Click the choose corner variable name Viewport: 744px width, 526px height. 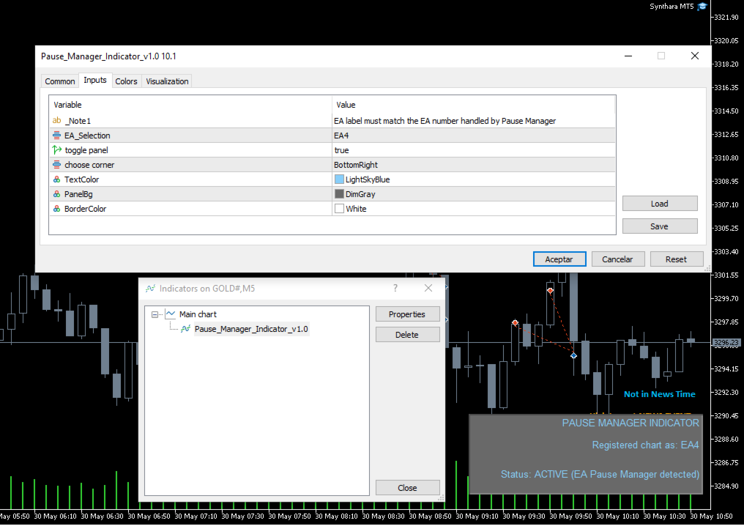tap(89, 165)
